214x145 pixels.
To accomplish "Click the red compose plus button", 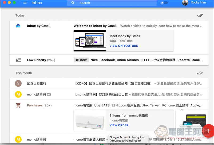I will point(208,131).
